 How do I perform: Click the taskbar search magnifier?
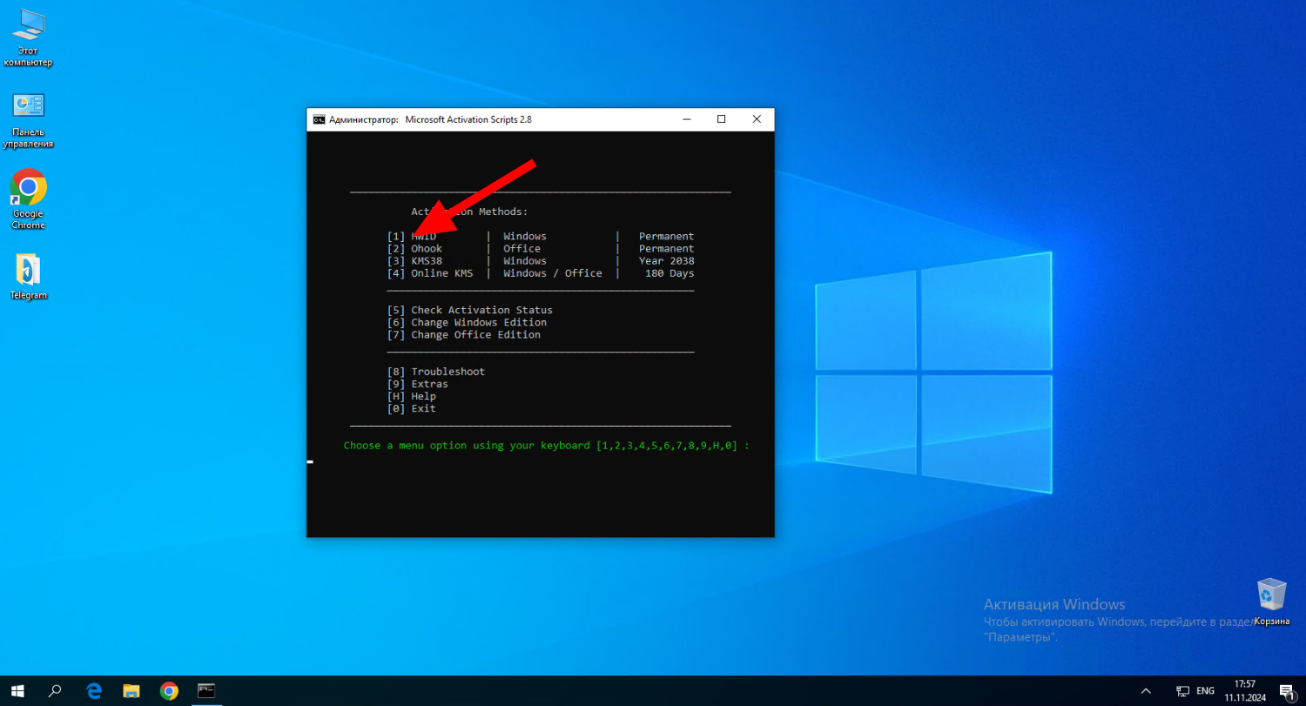(55, 691)
